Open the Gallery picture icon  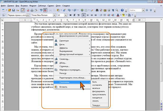(105, 10)
